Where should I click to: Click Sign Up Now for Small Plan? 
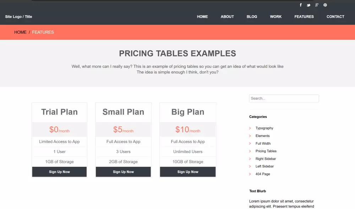(x=123, y=172)
